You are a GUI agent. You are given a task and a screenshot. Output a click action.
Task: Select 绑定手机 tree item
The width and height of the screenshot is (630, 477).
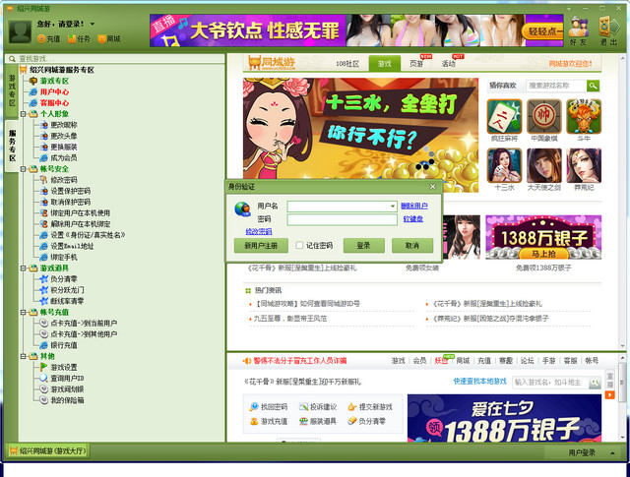click(x=58, y=257)
